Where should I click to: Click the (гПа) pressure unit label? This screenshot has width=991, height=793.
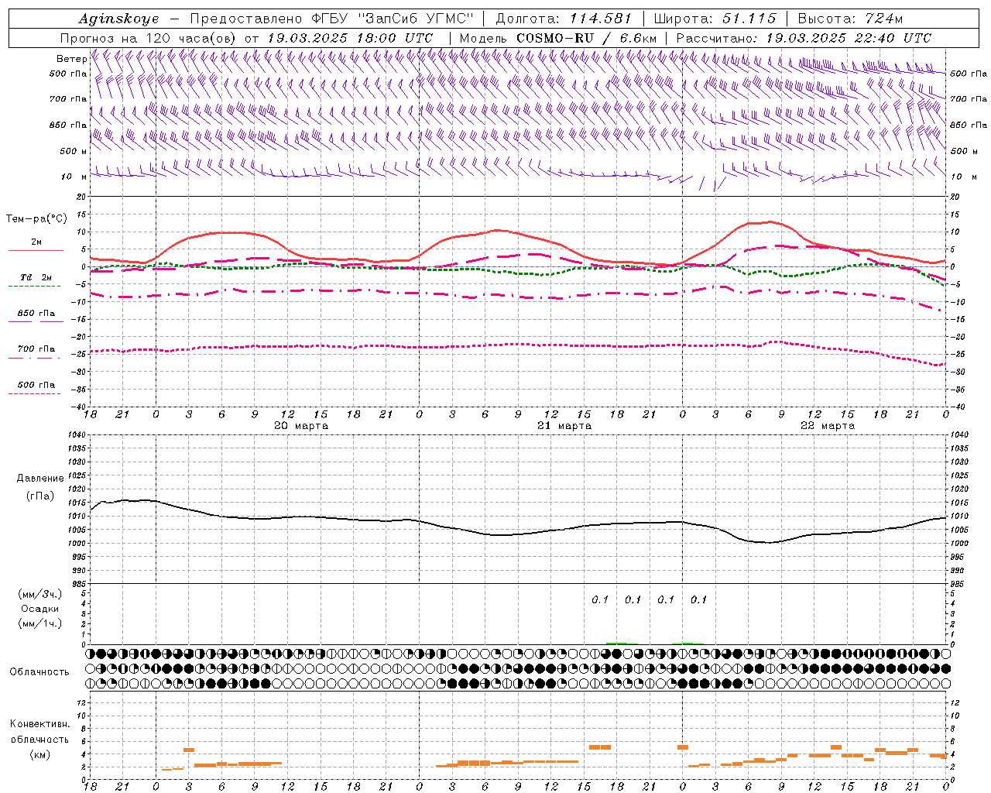click(x=39, y=496)
